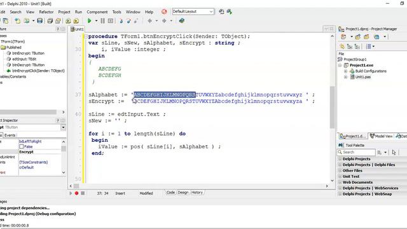Click the Step Over debug icon
This screenshot has height=229, width=407.
(x=128, y=21)
